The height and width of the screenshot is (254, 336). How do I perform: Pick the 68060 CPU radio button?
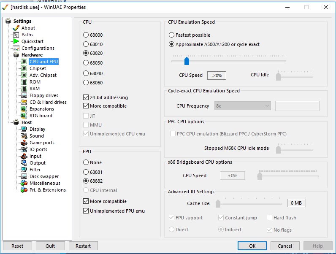[x=86, y=82]
